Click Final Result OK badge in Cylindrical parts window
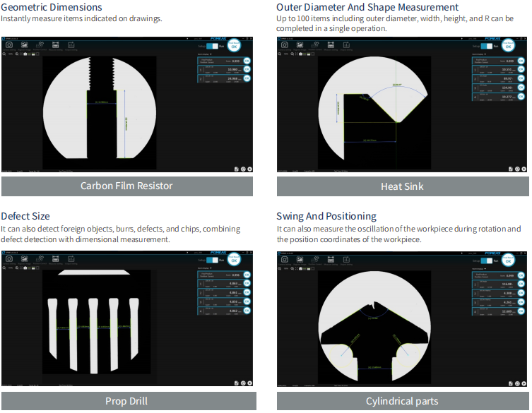 (508, 260)
